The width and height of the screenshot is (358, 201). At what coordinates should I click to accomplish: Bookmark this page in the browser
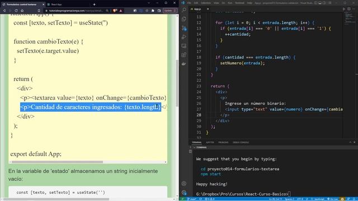[39, 11]
